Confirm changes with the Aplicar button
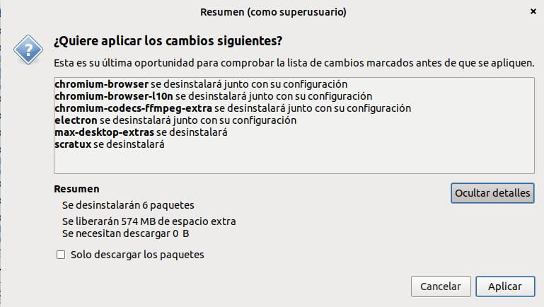The image size is (544, 307). point(505,286)
